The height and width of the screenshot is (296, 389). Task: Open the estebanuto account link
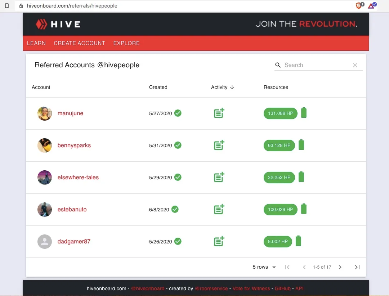pos(72,209)
